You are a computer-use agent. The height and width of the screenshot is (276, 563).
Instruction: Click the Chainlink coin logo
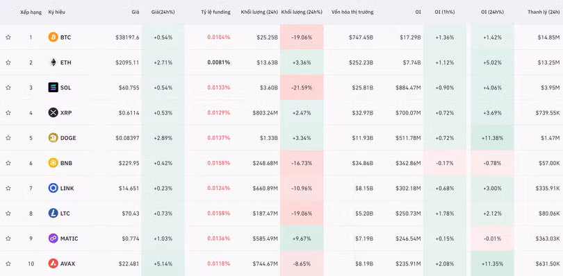pos(53,188)
